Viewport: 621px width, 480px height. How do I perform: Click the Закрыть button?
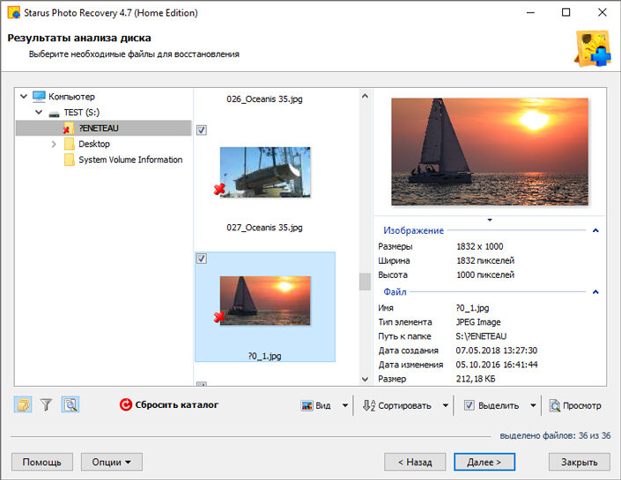tap(579, 462)
